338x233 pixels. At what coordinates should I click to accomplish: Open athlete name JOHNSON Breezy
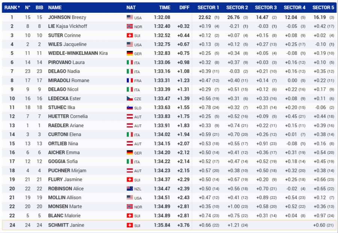click(67, 17)
